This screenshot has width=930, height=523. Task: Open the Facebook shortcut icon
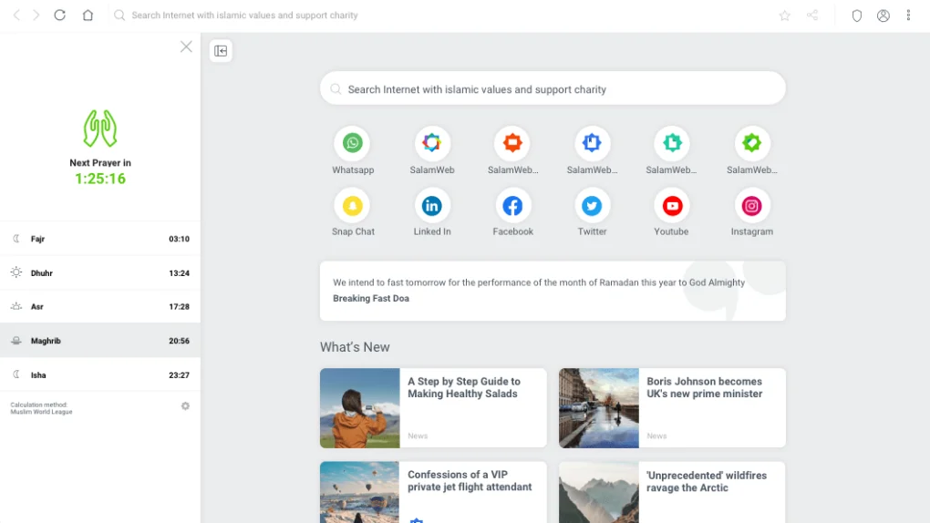(512, 206)
